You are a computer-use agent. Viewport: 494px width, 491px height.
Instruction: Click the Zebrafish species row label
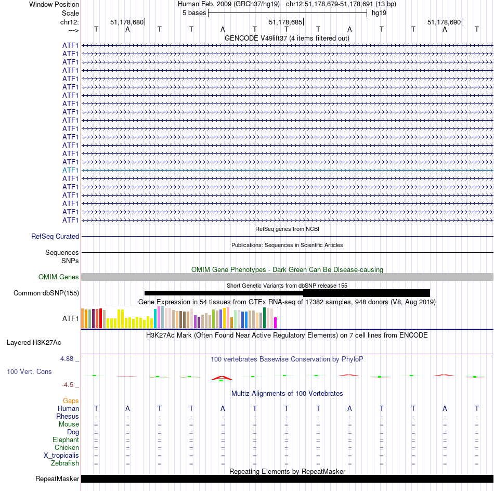pyautogui.click(x=65, y=463)
